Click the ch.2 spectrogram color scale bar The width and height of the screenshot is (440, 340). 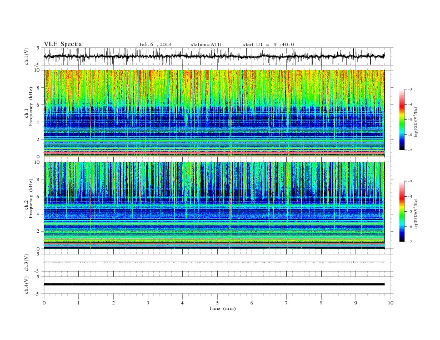[402, 211]
